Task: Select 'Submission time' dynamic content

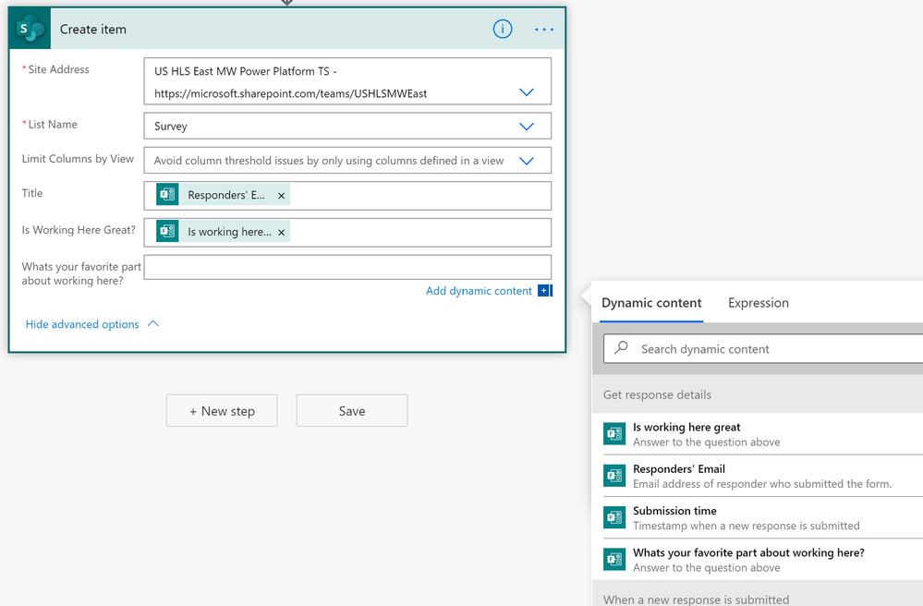Action: (763, 517)
